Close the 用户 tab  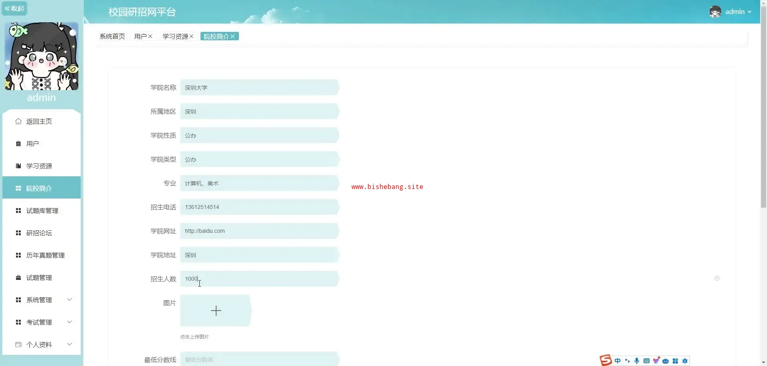[150, 36]
